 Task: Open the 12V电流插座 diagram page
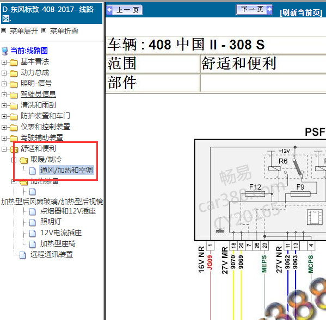61,233
